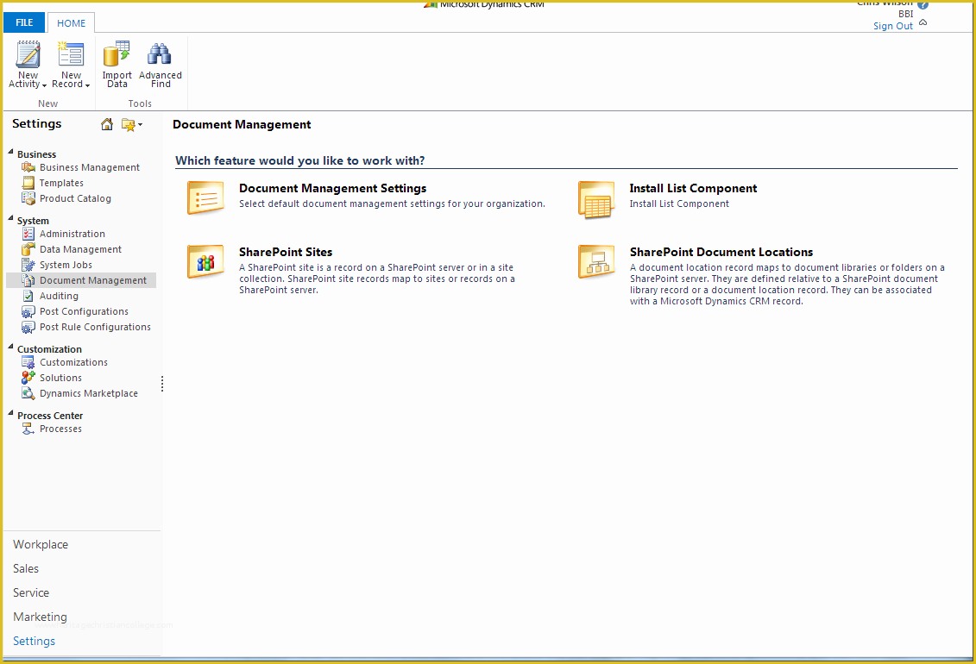Click the navigation pane splitter handle

162,385
